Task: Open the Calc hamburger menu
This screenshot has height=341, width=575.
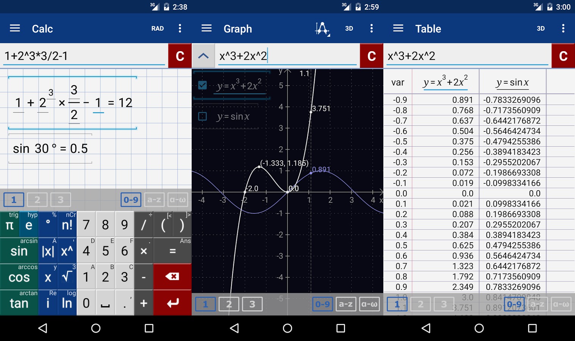Action: (x=15, y=28)
